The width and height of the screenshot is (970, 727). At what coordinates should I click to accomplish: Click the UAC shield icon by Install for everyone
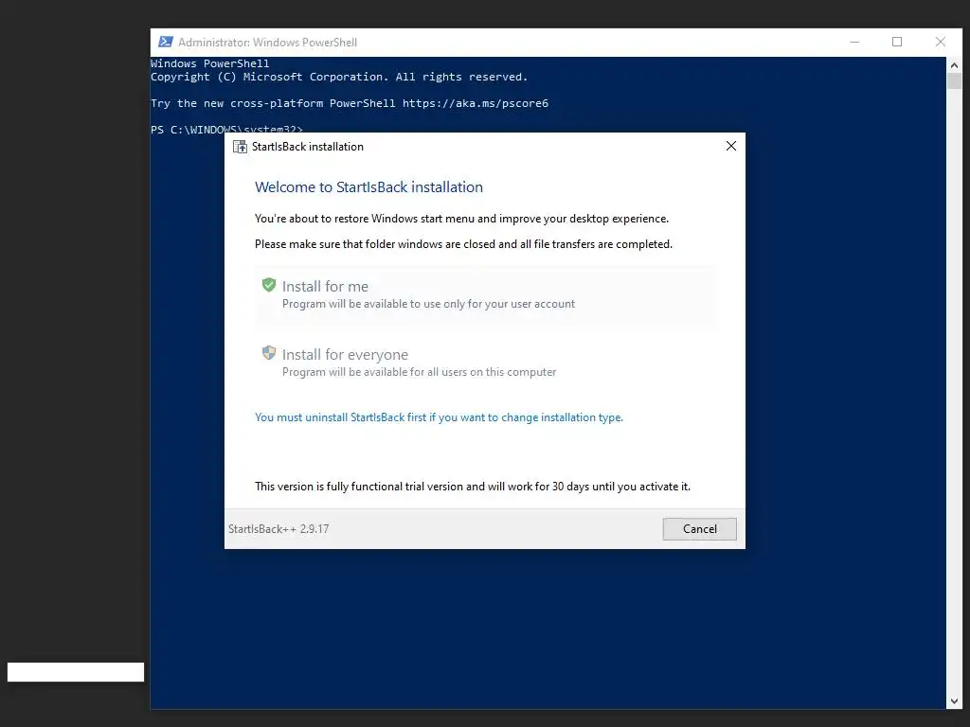coord(268,353)
